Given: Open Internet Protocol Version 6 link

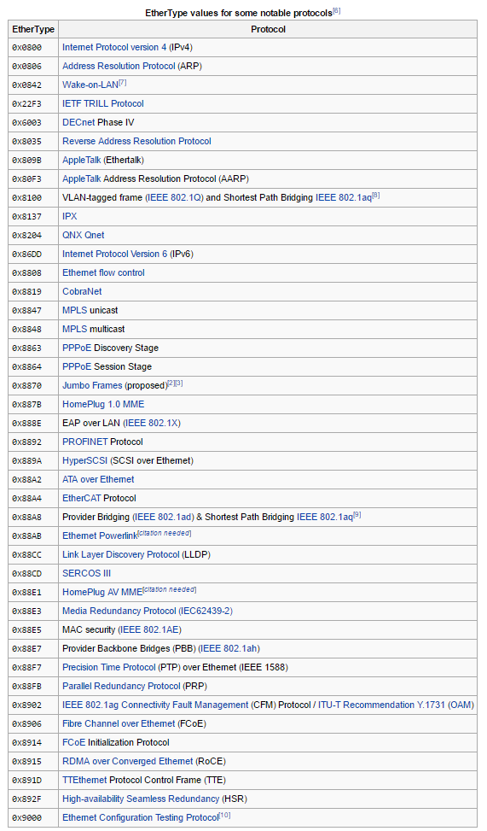Looking at the screenshot, I should [115, 254].
